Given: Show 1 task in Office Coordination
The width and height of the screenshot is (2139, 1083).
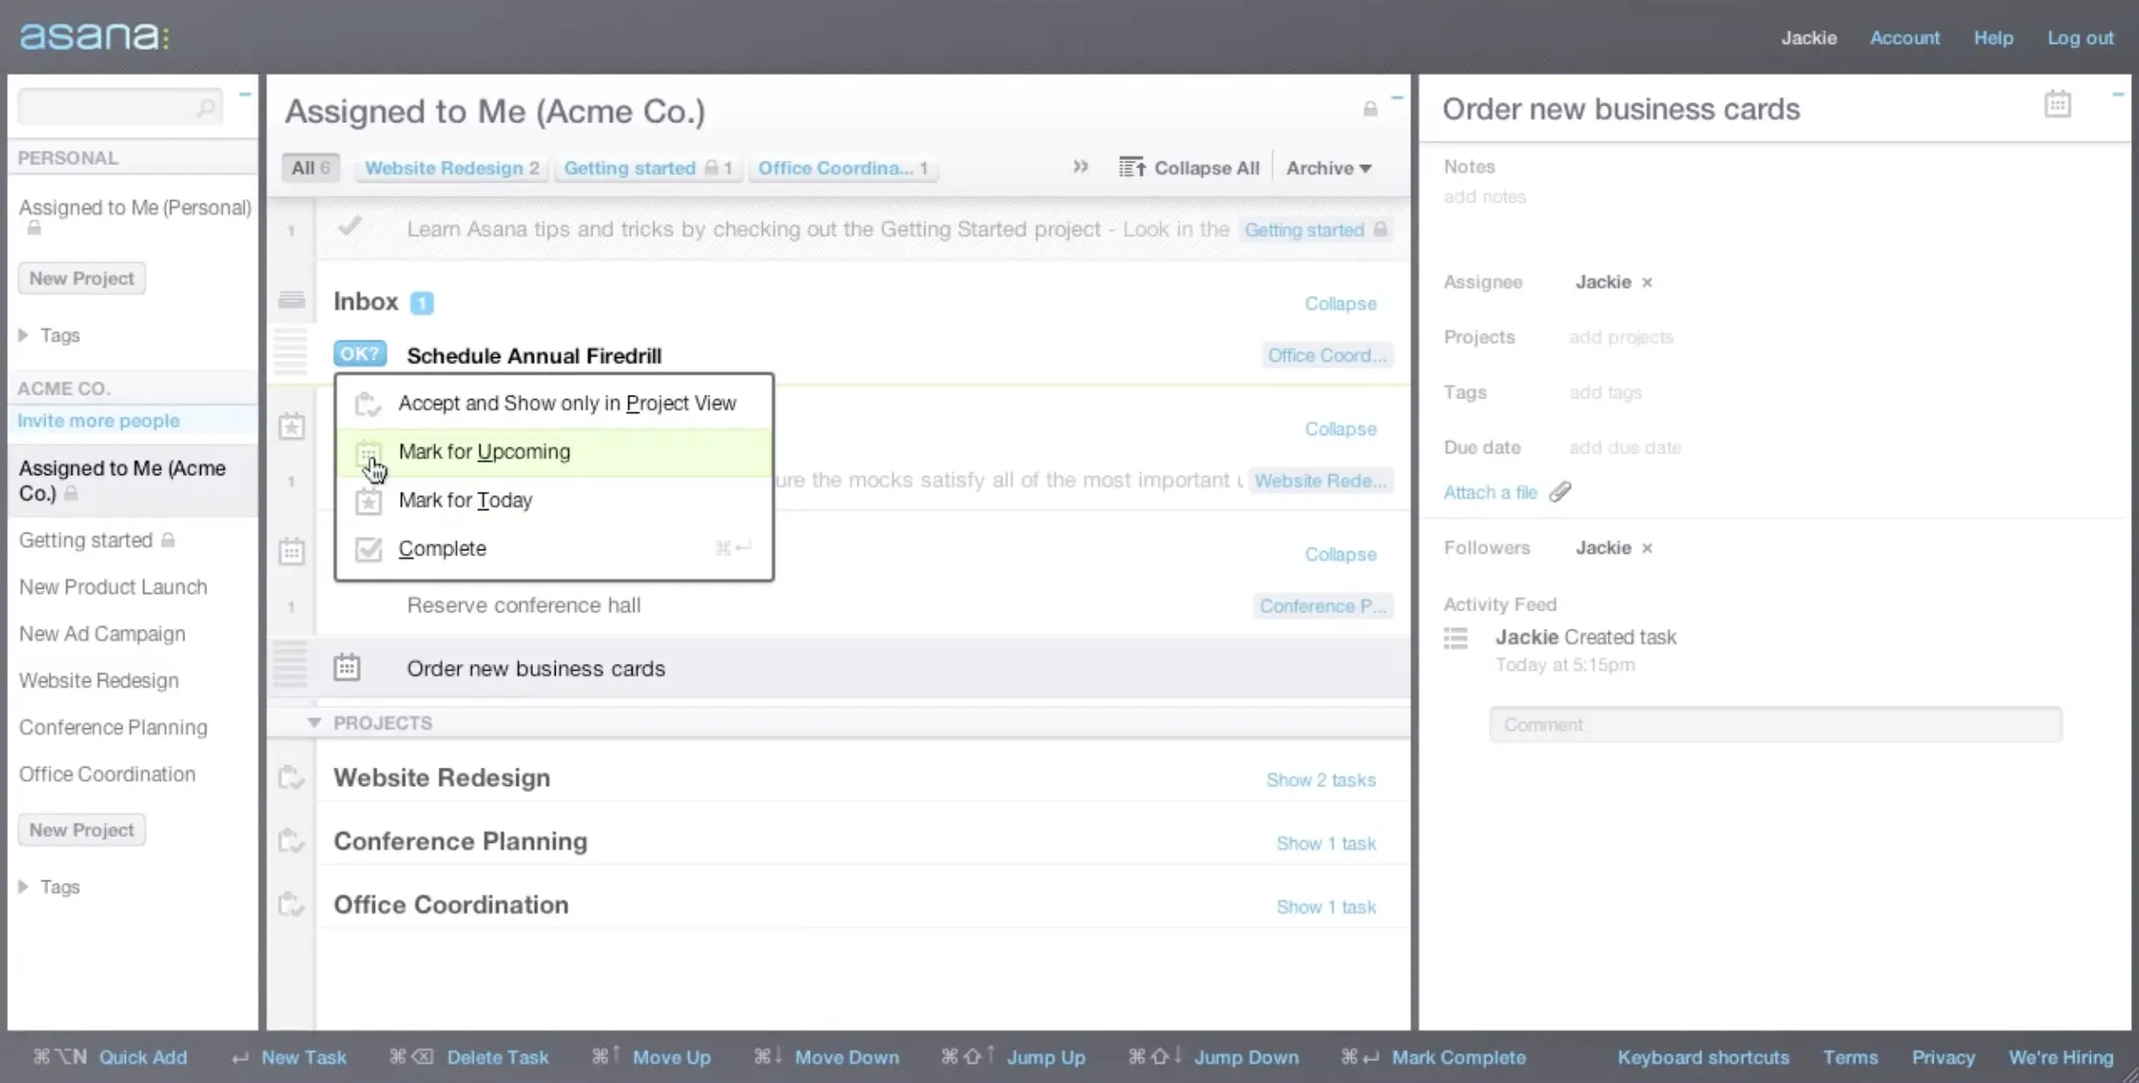Looking at the screenshot, I should click(1326, 907).
